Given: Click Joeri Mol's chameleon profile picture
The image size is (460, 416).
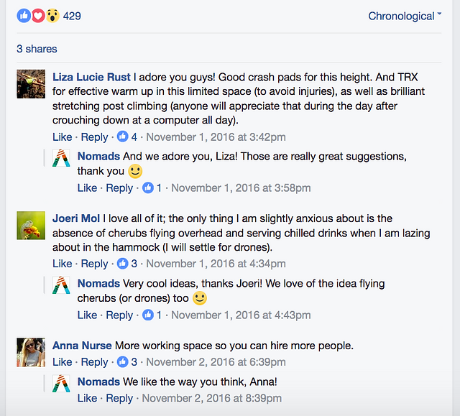Looking at the screenshot, I should pos(31,226).
